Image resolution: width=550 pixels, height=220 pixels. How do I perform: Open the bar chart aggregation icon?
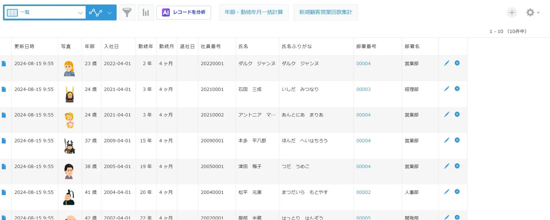click(x=145, y=13)
